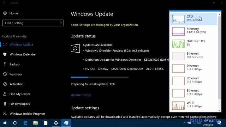
Task: Click the performance list scrollbar thumb
Action: [x=219, y=58]
